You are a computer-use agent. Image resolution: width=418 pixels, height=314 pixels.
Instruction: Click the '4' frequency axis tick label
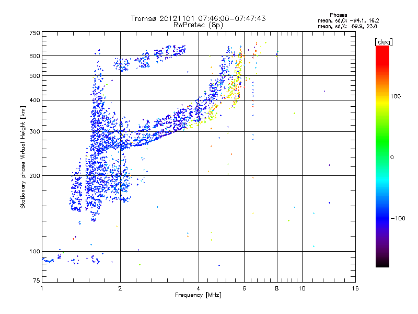tap(199, 288)
